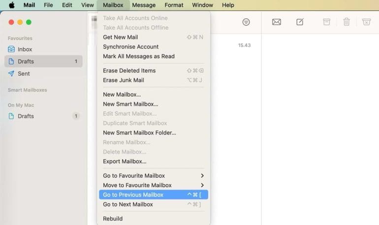Select Mark All Messages as Read
Screen dimensions: 379x225
154,56
